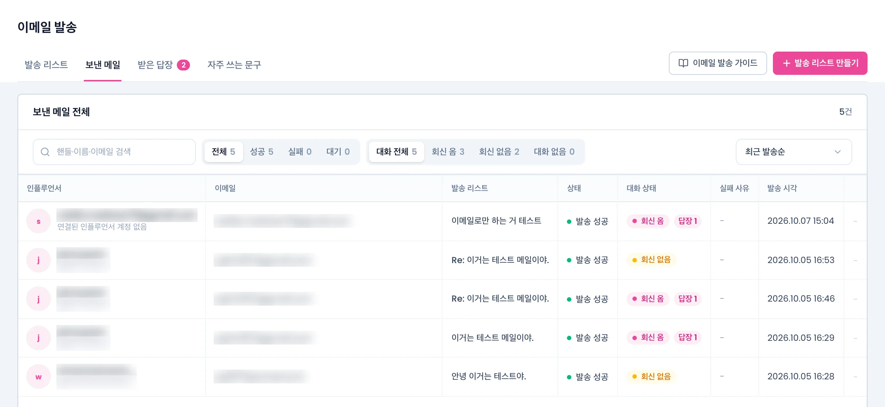This screenshot has height=407, width=885.
Task: Click 연결된 인플루언서 계정 없음 text
Action: 102,227
